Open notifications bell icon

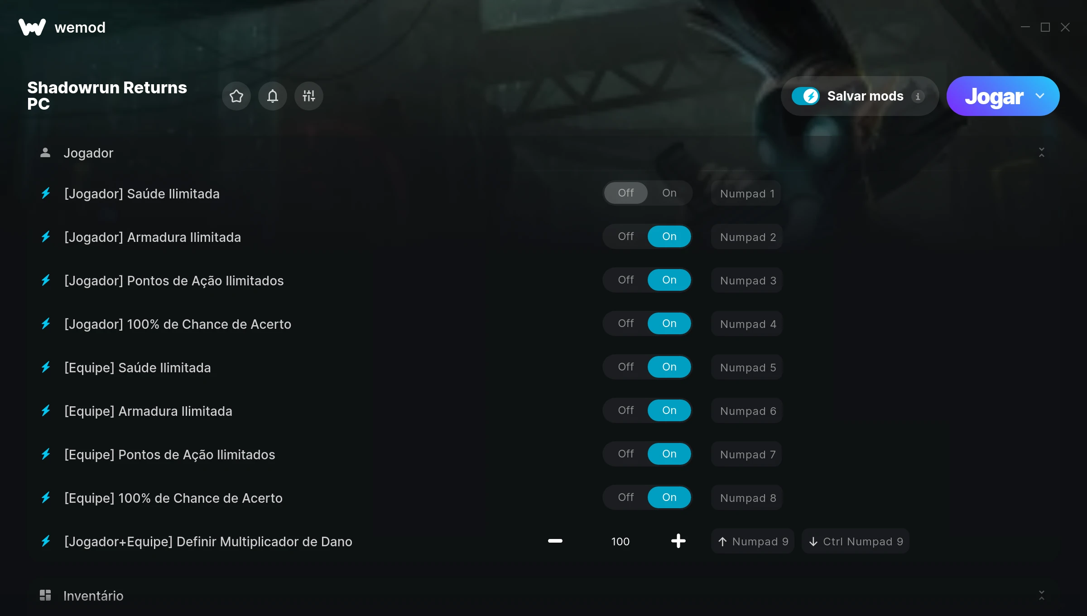click(x=273, y=96)
